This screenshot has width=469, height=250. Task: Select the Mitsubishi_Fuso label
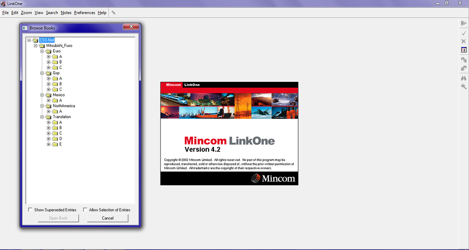tap(59, 46)
